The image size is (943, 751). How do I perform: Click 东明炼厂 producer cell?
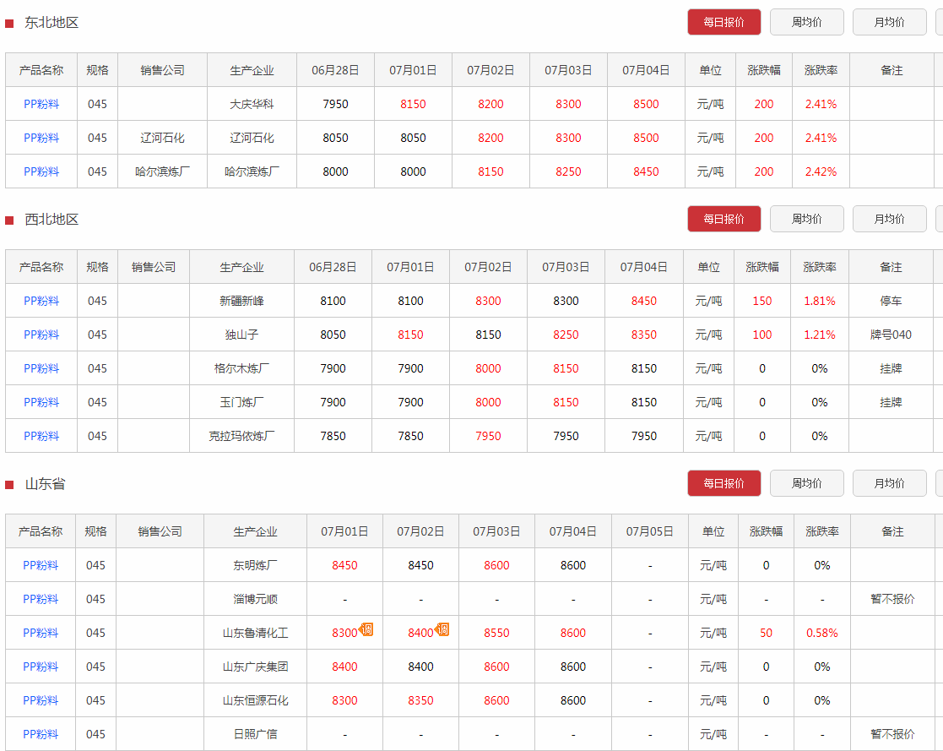click(256, 565)
